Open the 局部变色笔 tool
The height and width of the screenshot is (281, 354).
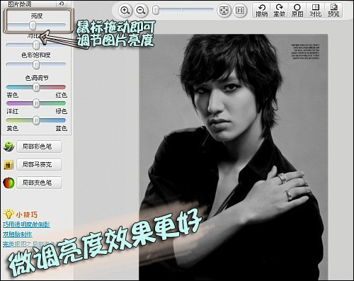tap(40, 183)
